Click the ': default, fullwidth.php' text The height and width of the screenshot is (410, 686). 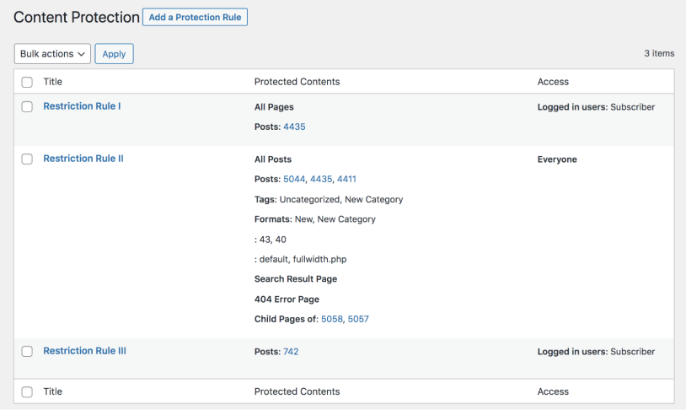301,259
